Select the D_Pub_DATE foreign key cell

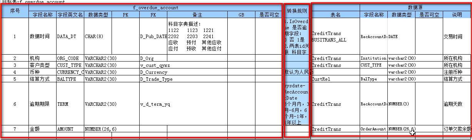pos(153,37)
